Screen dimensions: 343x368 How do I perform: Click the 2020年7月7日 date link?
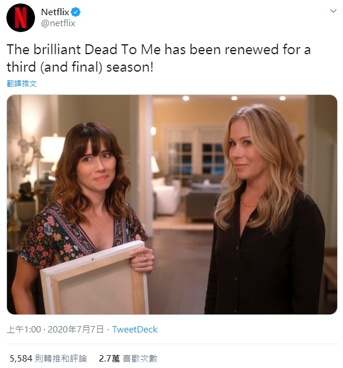[x=75, y=329]
